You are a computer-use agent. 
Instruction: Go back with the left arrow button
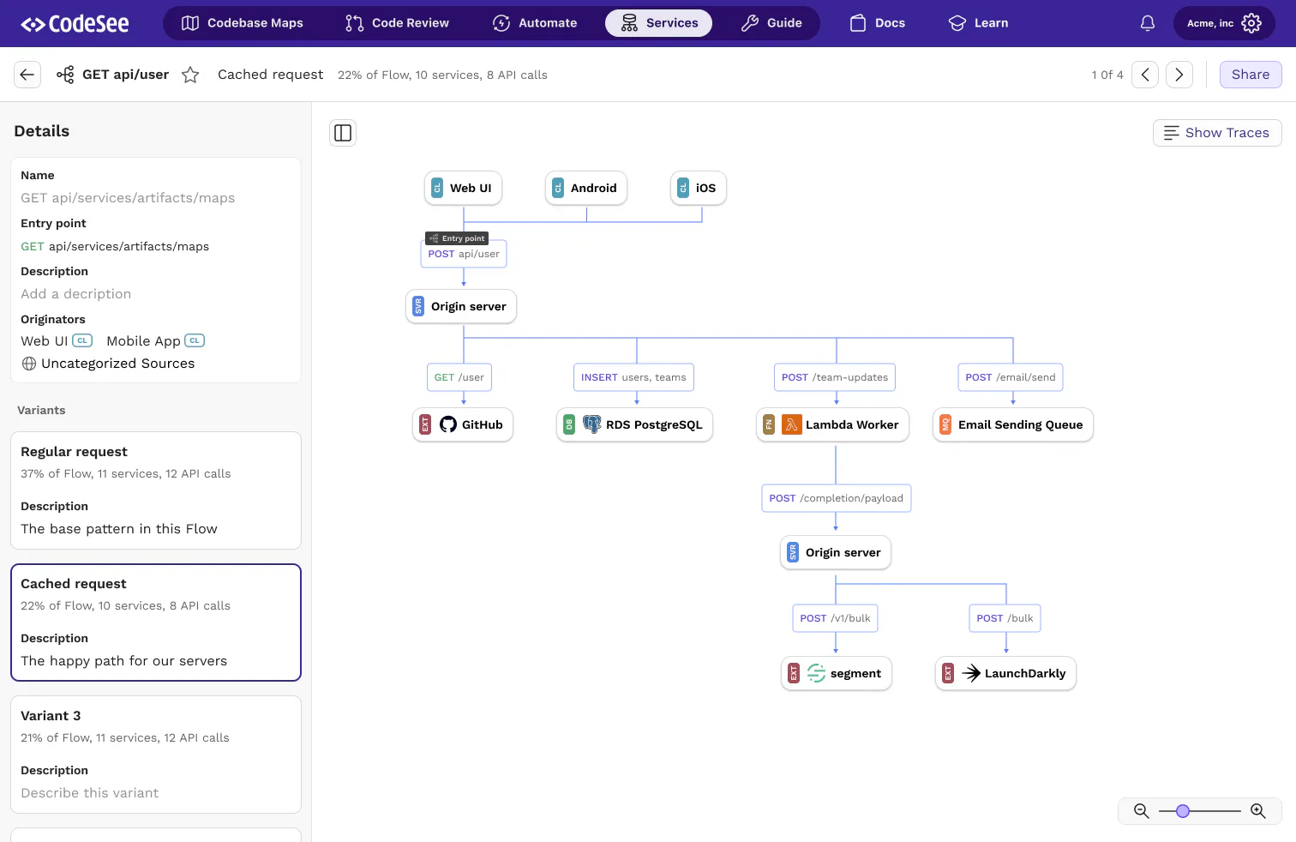(27, 75)
